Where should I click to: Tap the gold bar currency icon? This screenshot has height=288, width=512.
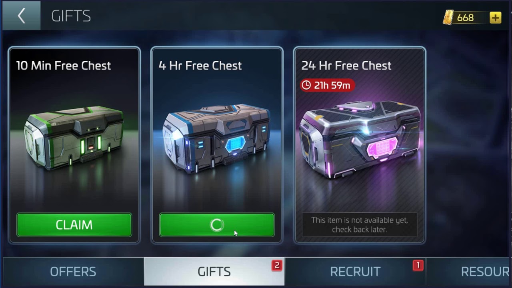click(x=448, y=18)
